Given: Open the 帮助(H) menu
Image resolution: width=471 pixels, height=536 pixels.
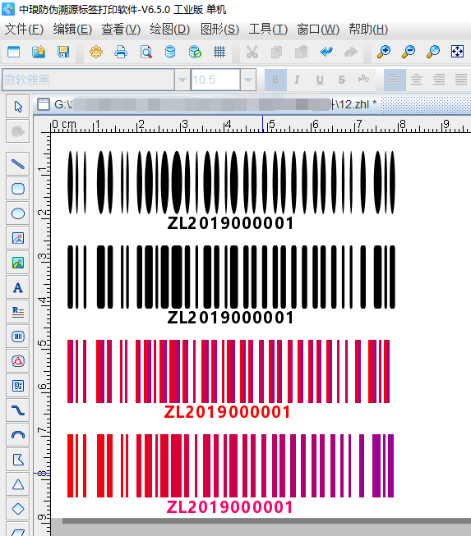Looking at the screenshot, I should point(368,30).
